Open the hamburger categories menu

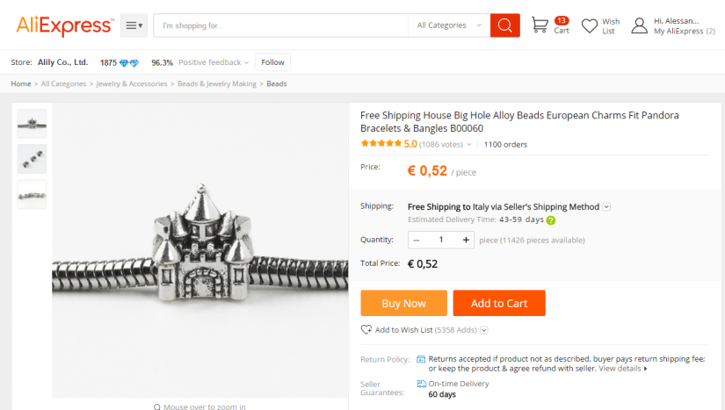tap(134, 25)
